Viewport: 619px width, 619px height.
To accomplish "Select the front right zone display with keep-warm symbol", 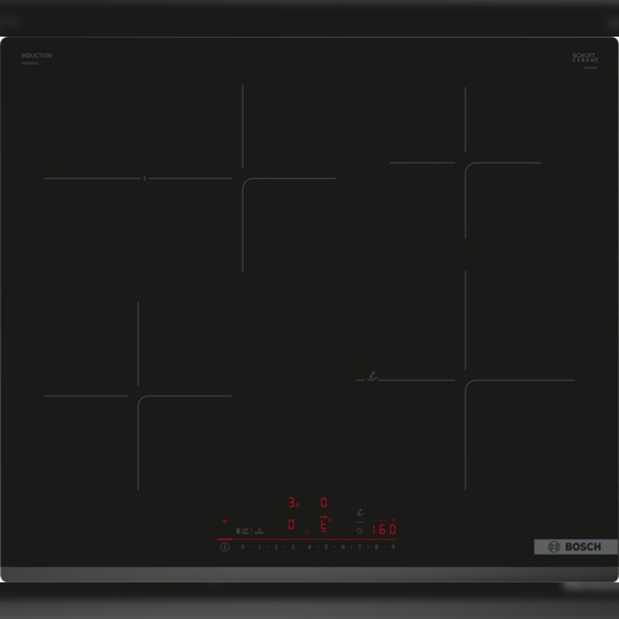I will 324,525.
